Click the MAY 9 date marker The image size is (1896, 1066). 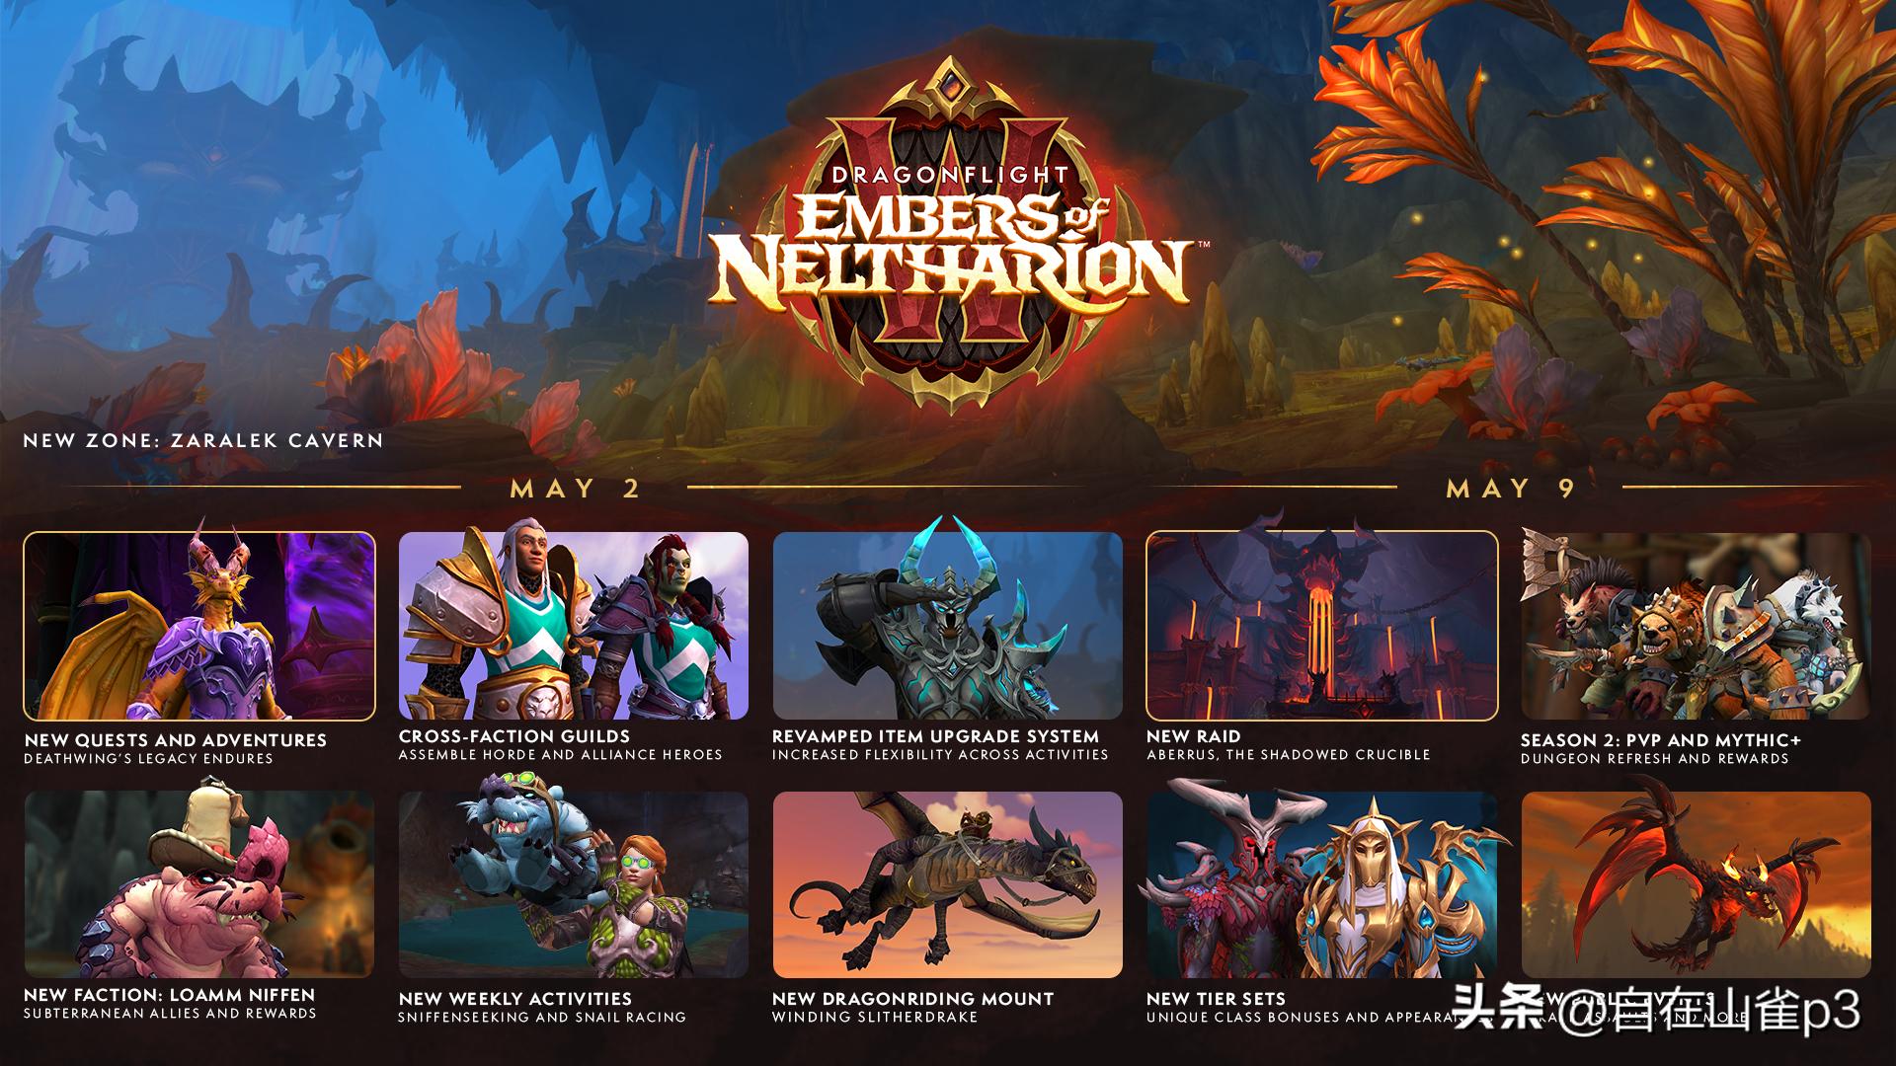coord(1512,488)
